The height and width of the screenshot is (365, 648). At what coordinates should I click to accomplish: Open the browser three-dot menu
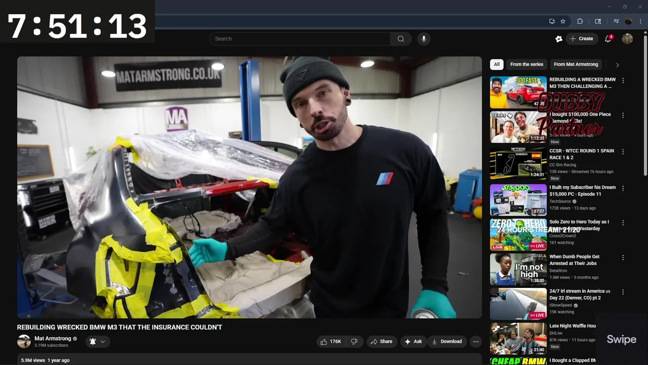(640, 21)
